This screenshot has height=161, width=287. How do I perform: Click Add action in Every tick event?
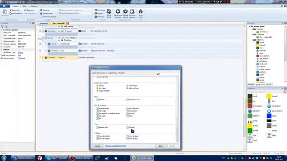click(87, 58)
